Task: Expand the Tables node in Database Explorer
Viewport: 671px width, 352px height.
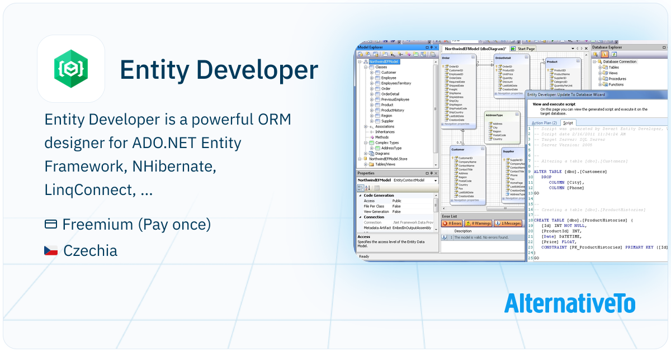Action: [600, 67]
